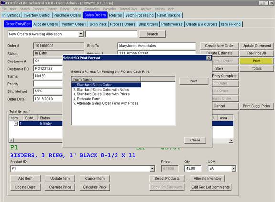Click the Cancel Item button
Viewport: 275px width, 202px height.
pyautogui.click(x=95, y=178)
